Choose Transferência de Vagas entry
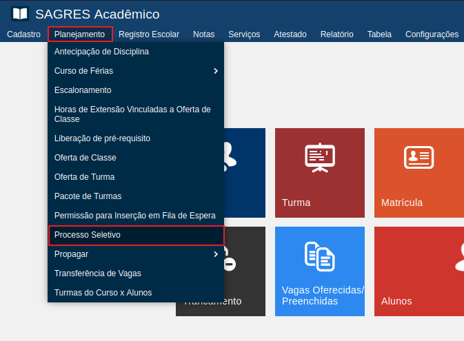Viewport: 464px width, 341px height. pos(97,273)
